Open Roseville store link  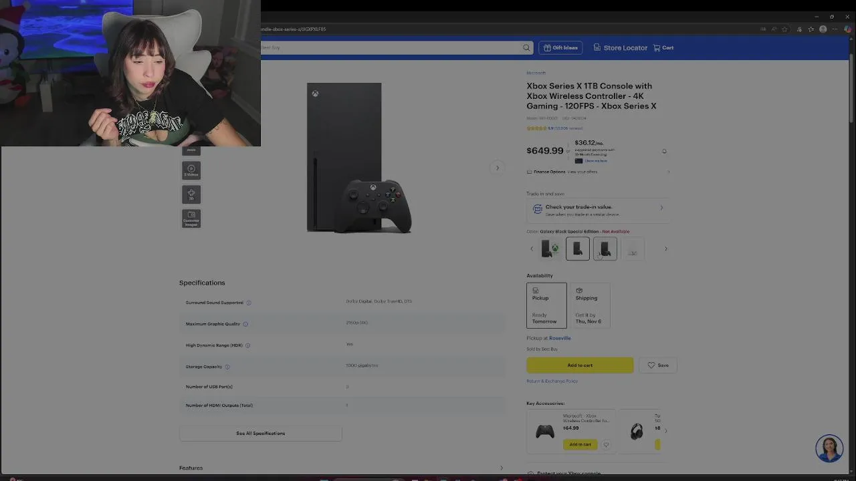pos(560,338)
